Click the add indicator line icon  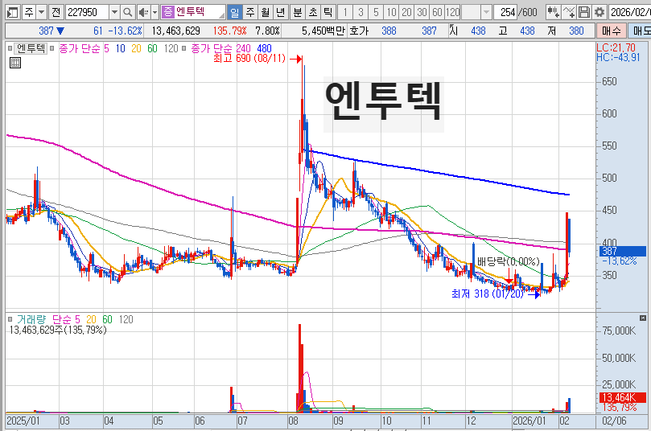568,12
